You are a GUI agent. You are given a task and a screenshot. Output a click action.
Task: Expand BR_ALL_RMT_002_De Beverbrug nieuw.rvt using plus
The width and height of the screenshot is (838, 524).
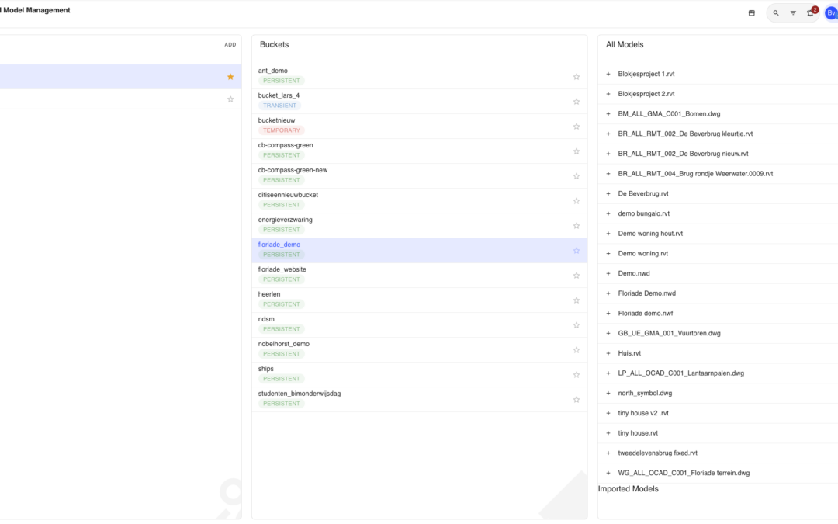608,154
